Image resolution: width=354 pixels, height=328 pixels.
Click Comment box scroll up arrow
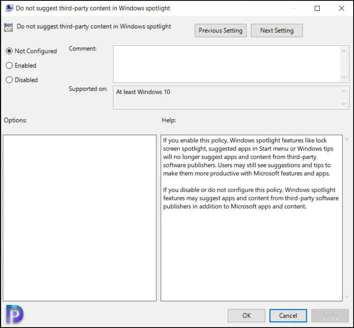click(344, 51)
